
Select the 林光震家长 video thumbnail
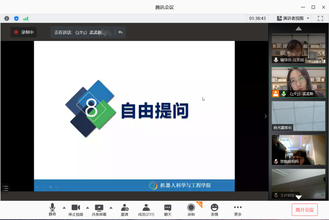299,116
